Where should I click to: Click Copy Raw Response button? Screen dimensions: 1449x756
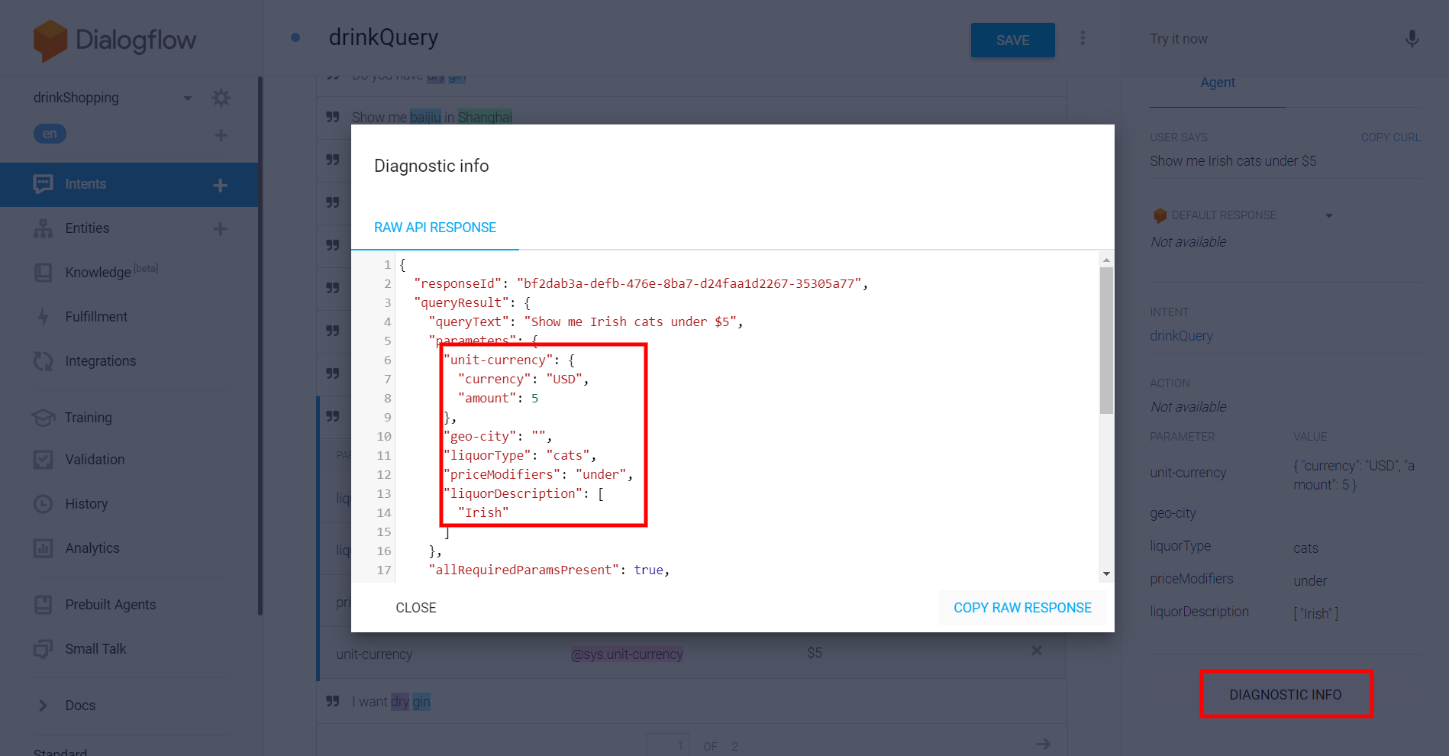(x=1022, y=608)
